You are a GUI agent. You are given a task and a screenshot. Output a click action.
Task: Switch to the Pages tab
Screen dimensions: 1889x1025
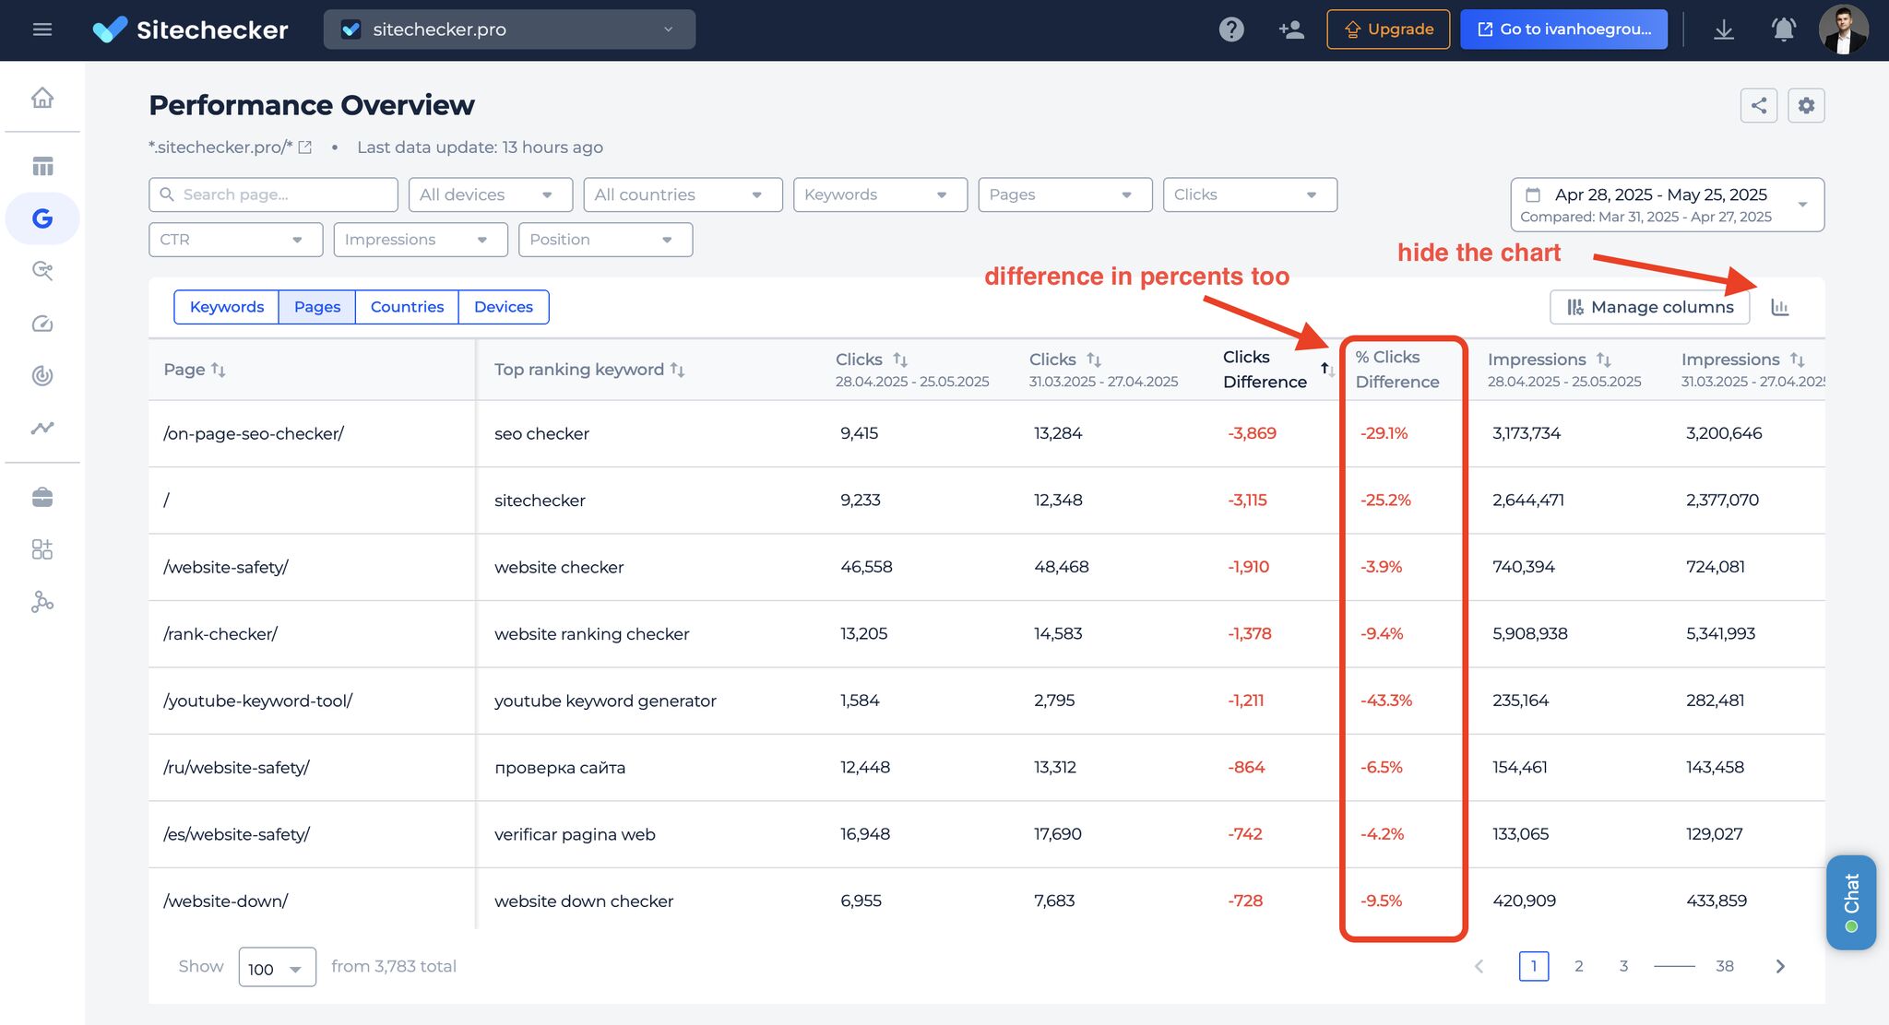pos(317,307)
